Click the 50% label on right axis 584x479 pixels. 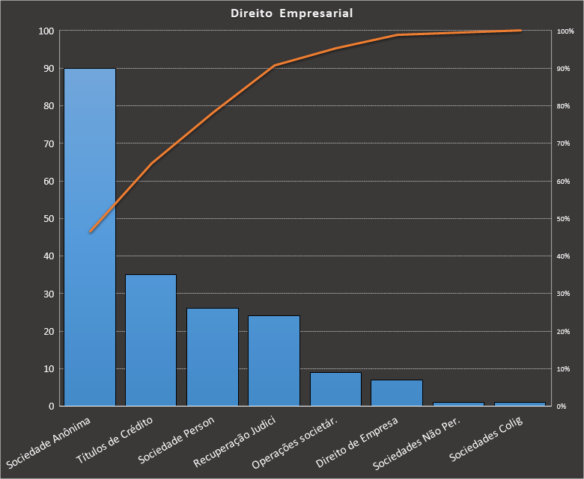564,219
